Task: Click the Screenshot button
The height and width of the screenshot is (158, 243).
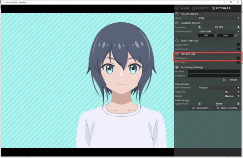Action: (200, 108)
